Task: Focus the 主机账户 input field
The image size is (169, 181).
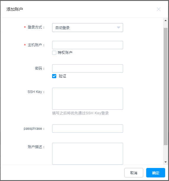Action: pos(88,45)
